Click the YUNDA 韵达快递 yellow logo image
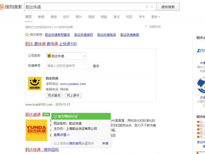 coord(36,130)
